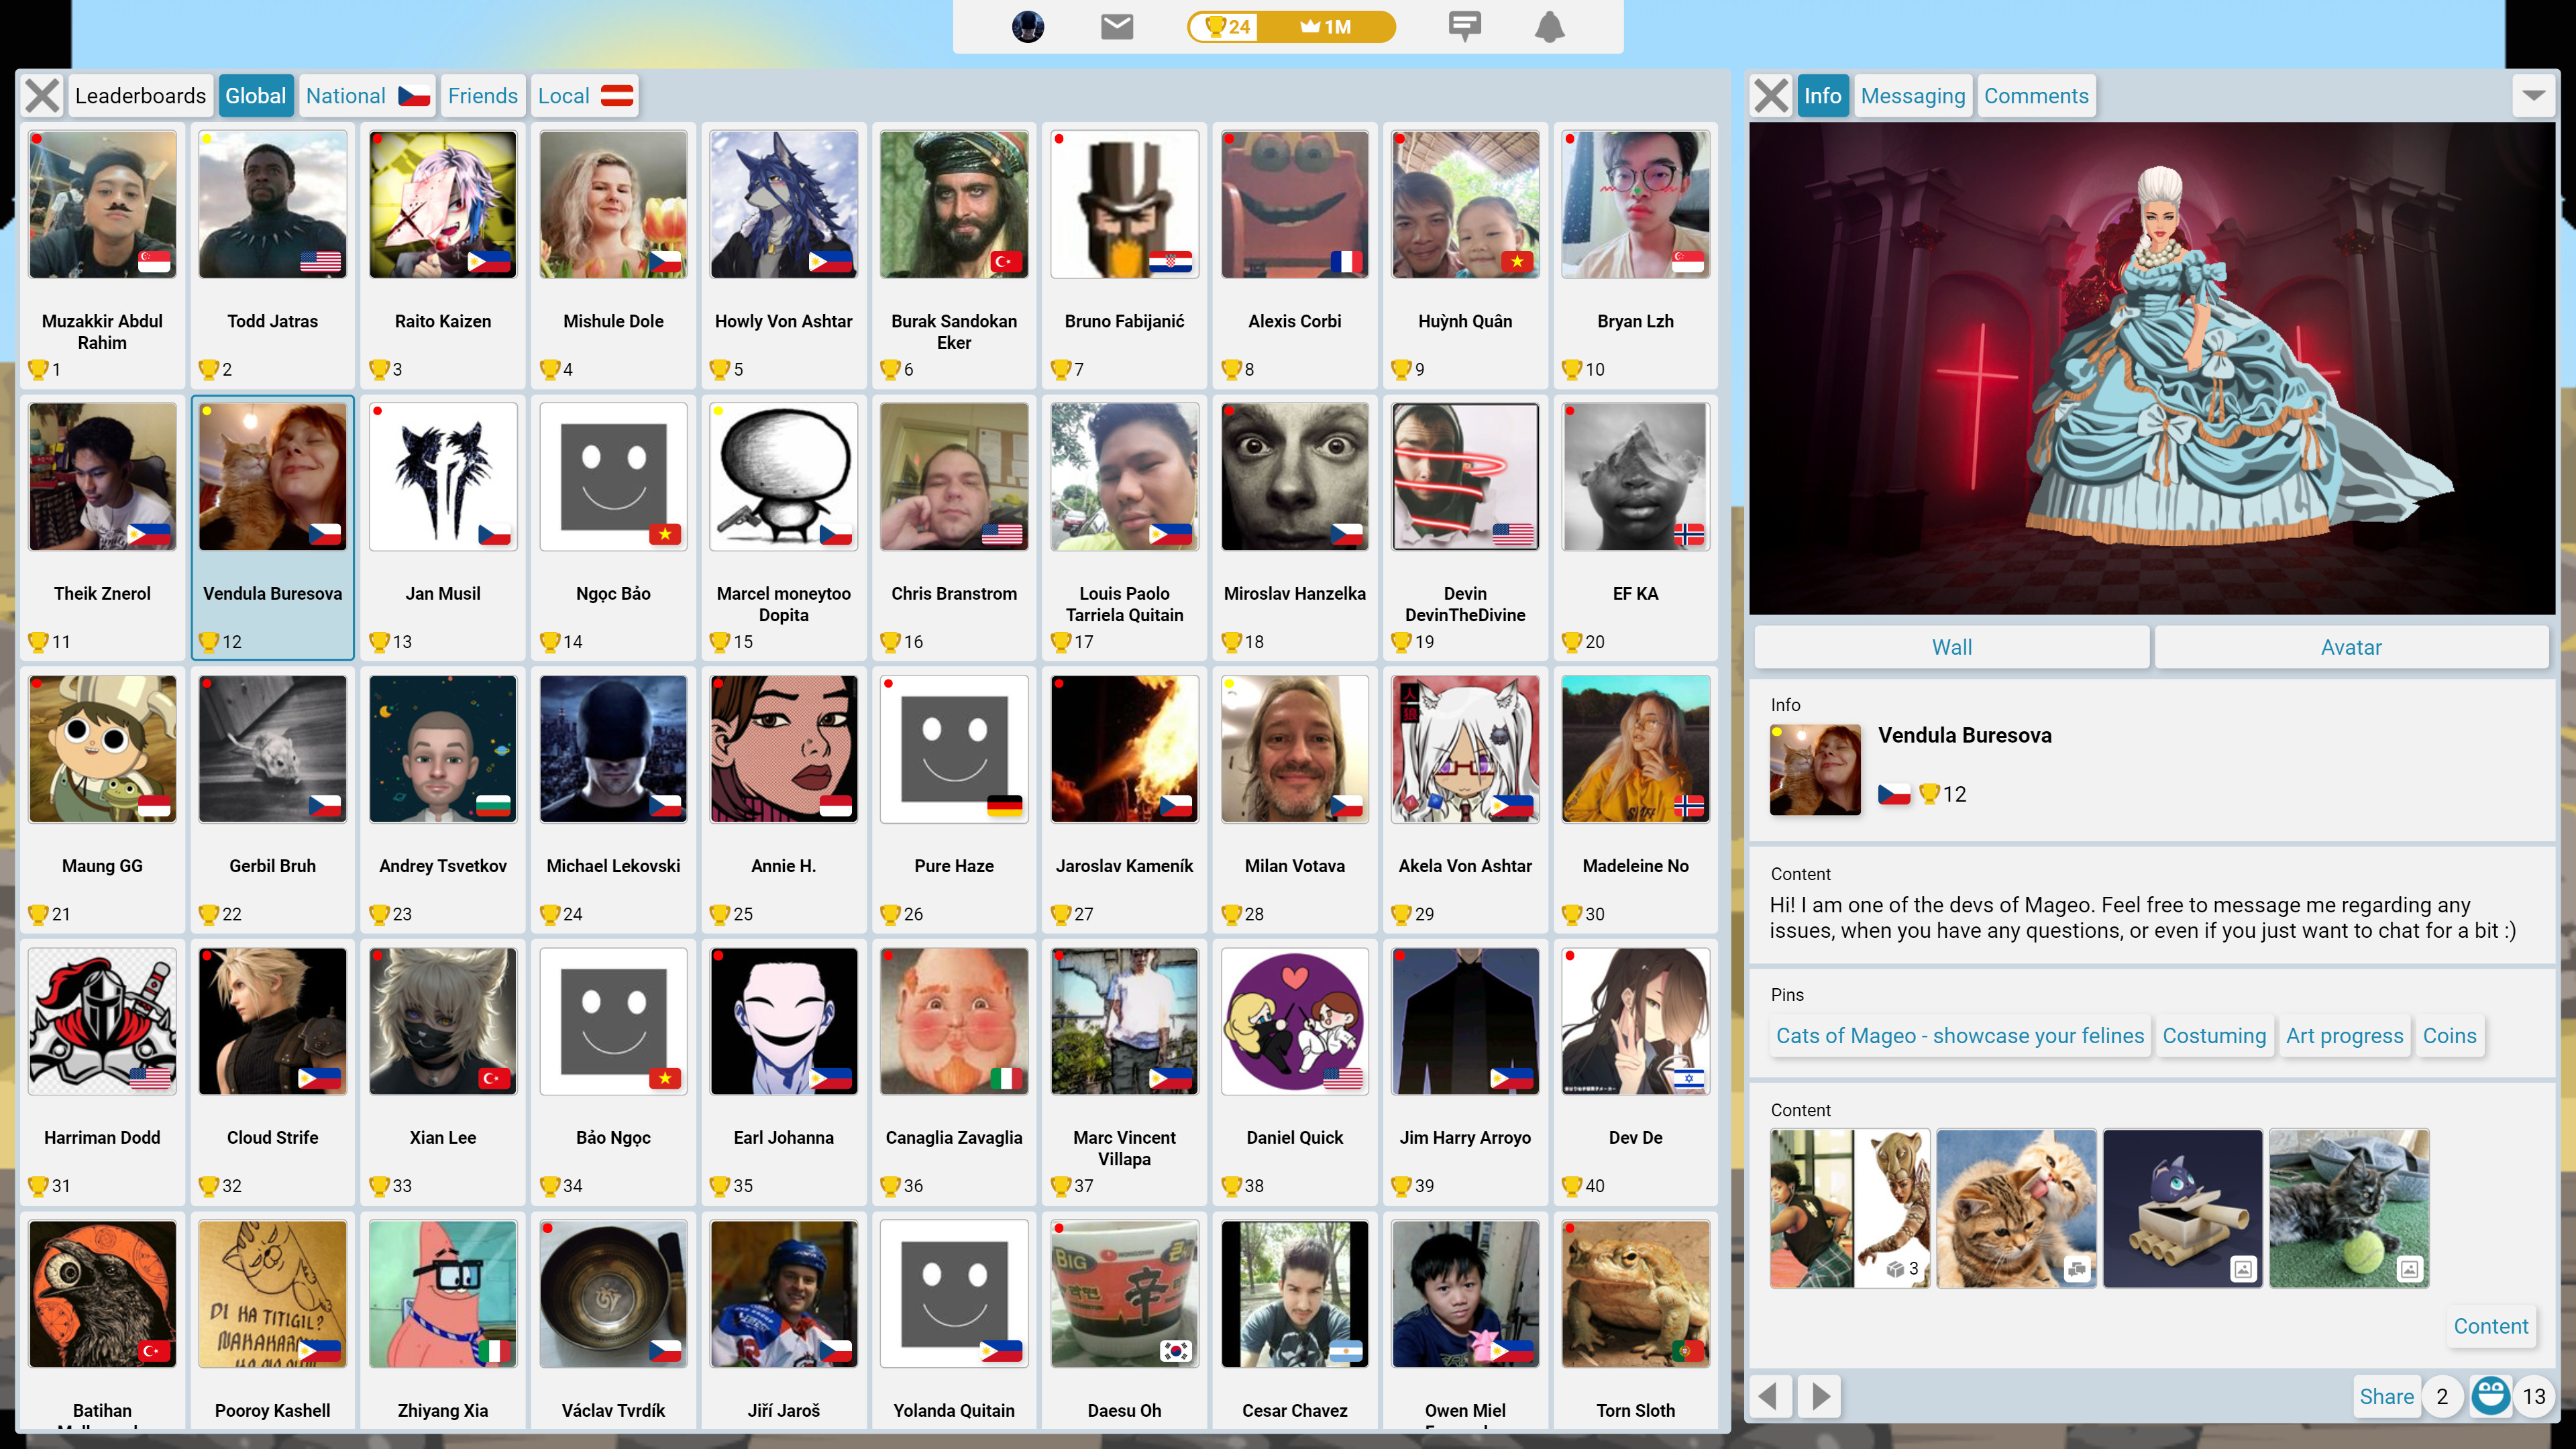Open the Comments tab
The width and height of the screenshot is (2576, 1449).
click(x=2036, y=95)
